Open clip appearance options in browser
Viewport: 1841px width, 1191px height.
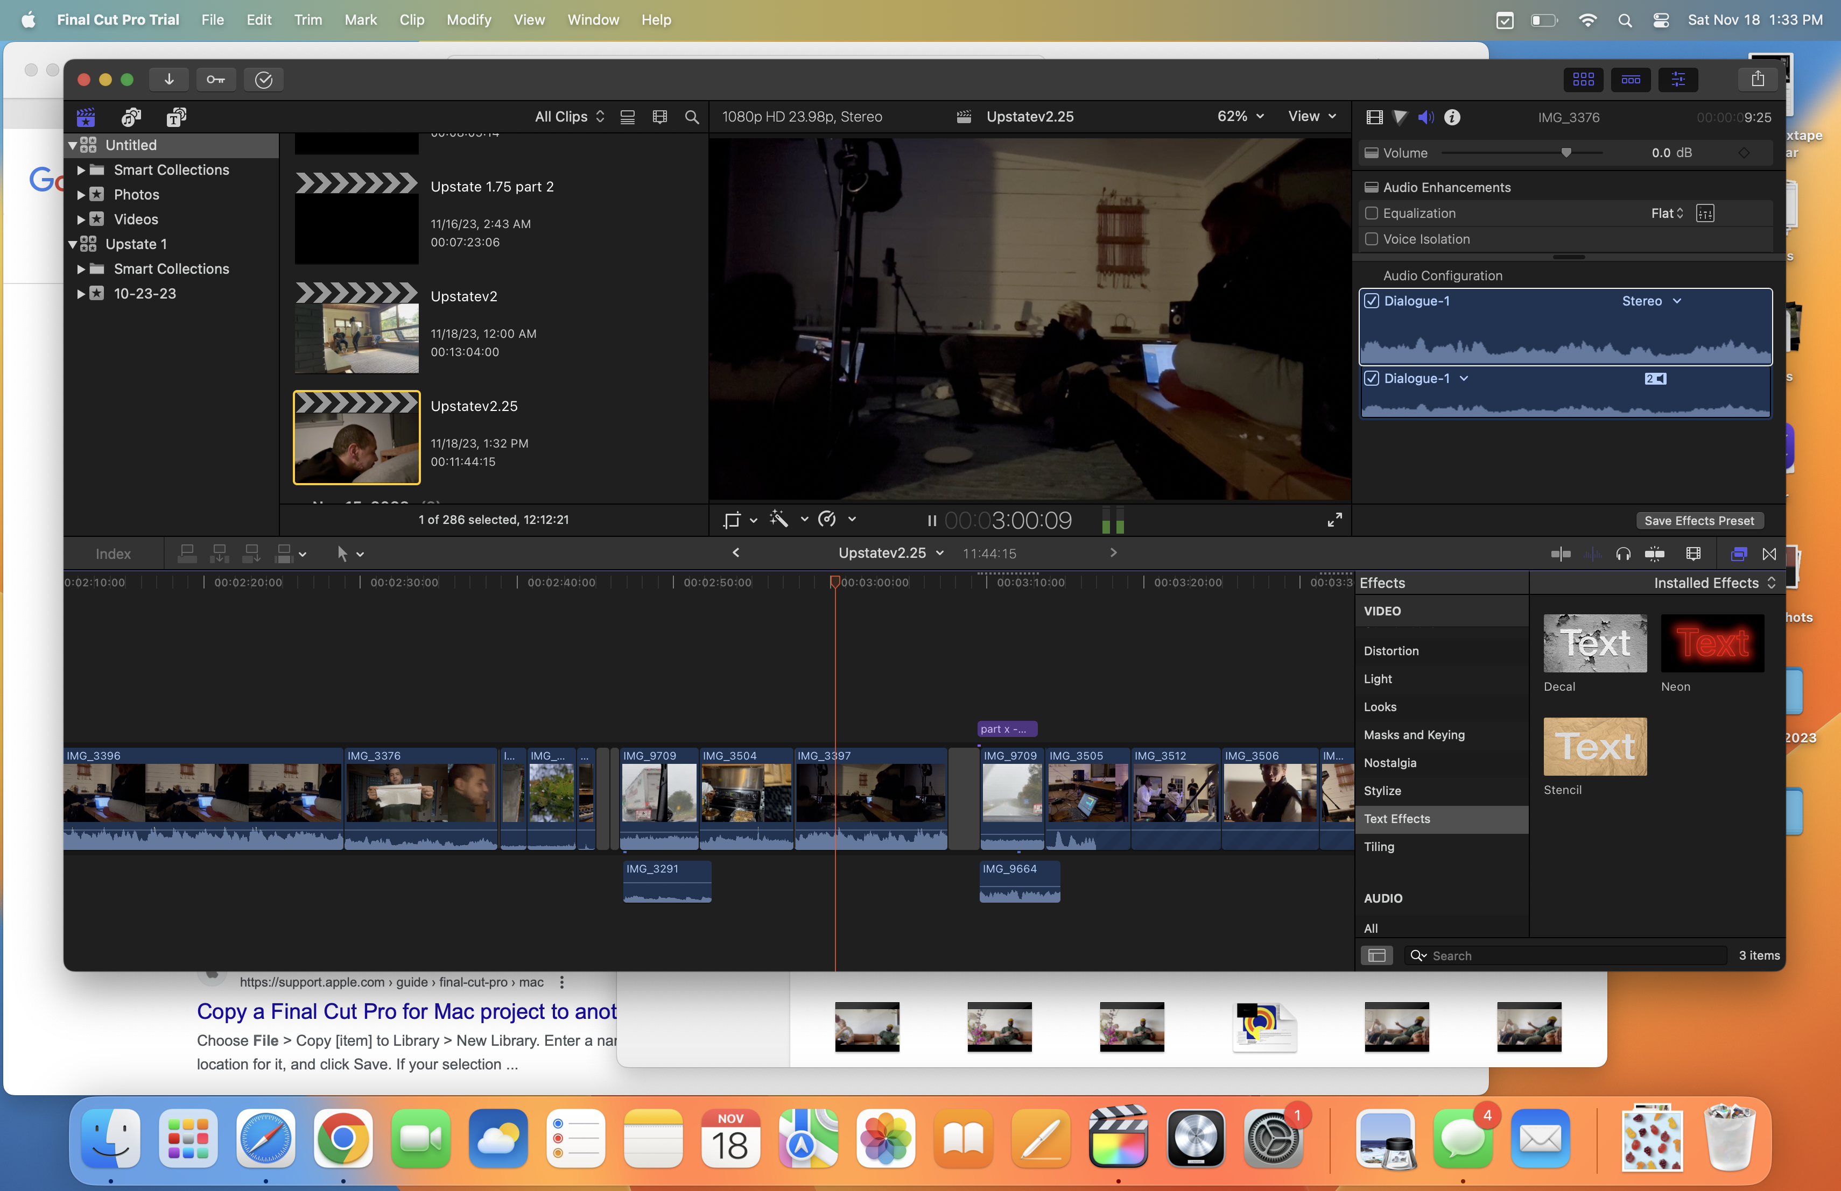660,117
